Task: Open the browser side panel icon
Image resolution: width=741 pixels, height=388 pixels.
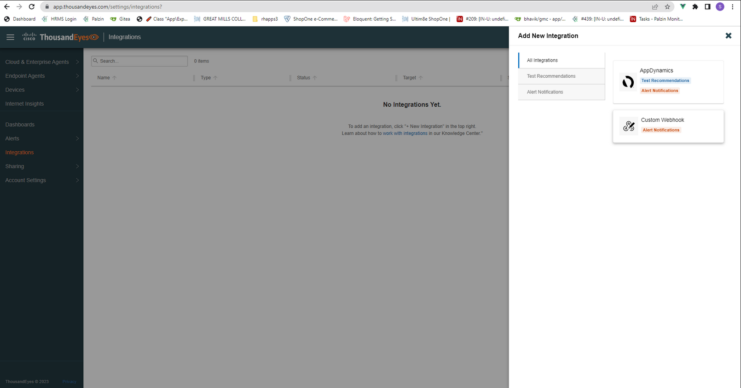Action: pos(708,7)
